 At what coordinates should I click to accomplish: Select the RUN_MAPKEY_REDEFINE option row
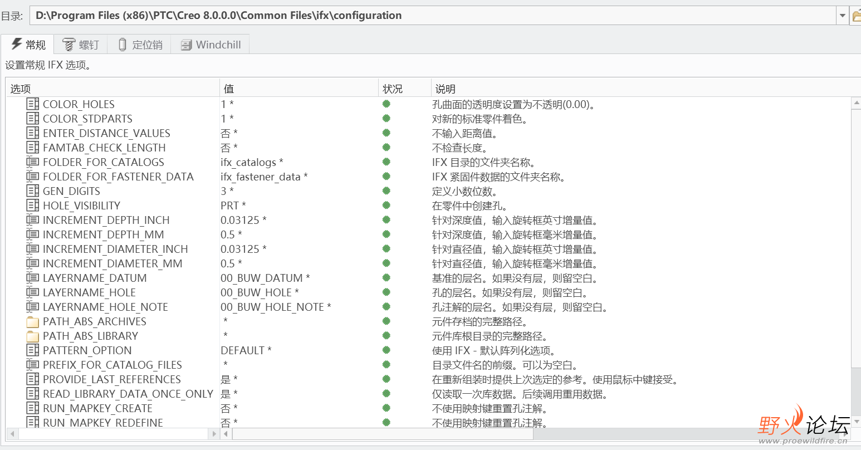pyautogui.click(x=429, y=422)
